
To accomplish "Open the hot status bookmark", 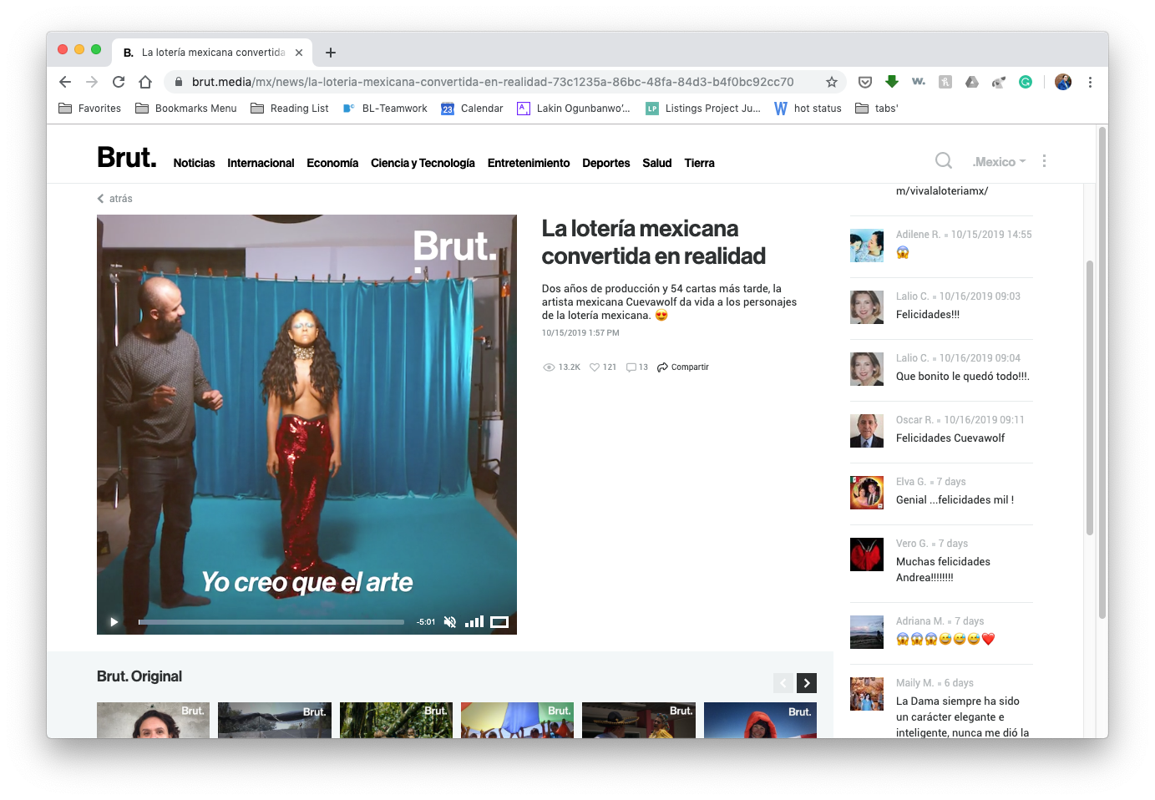I will tap(808, 109).
